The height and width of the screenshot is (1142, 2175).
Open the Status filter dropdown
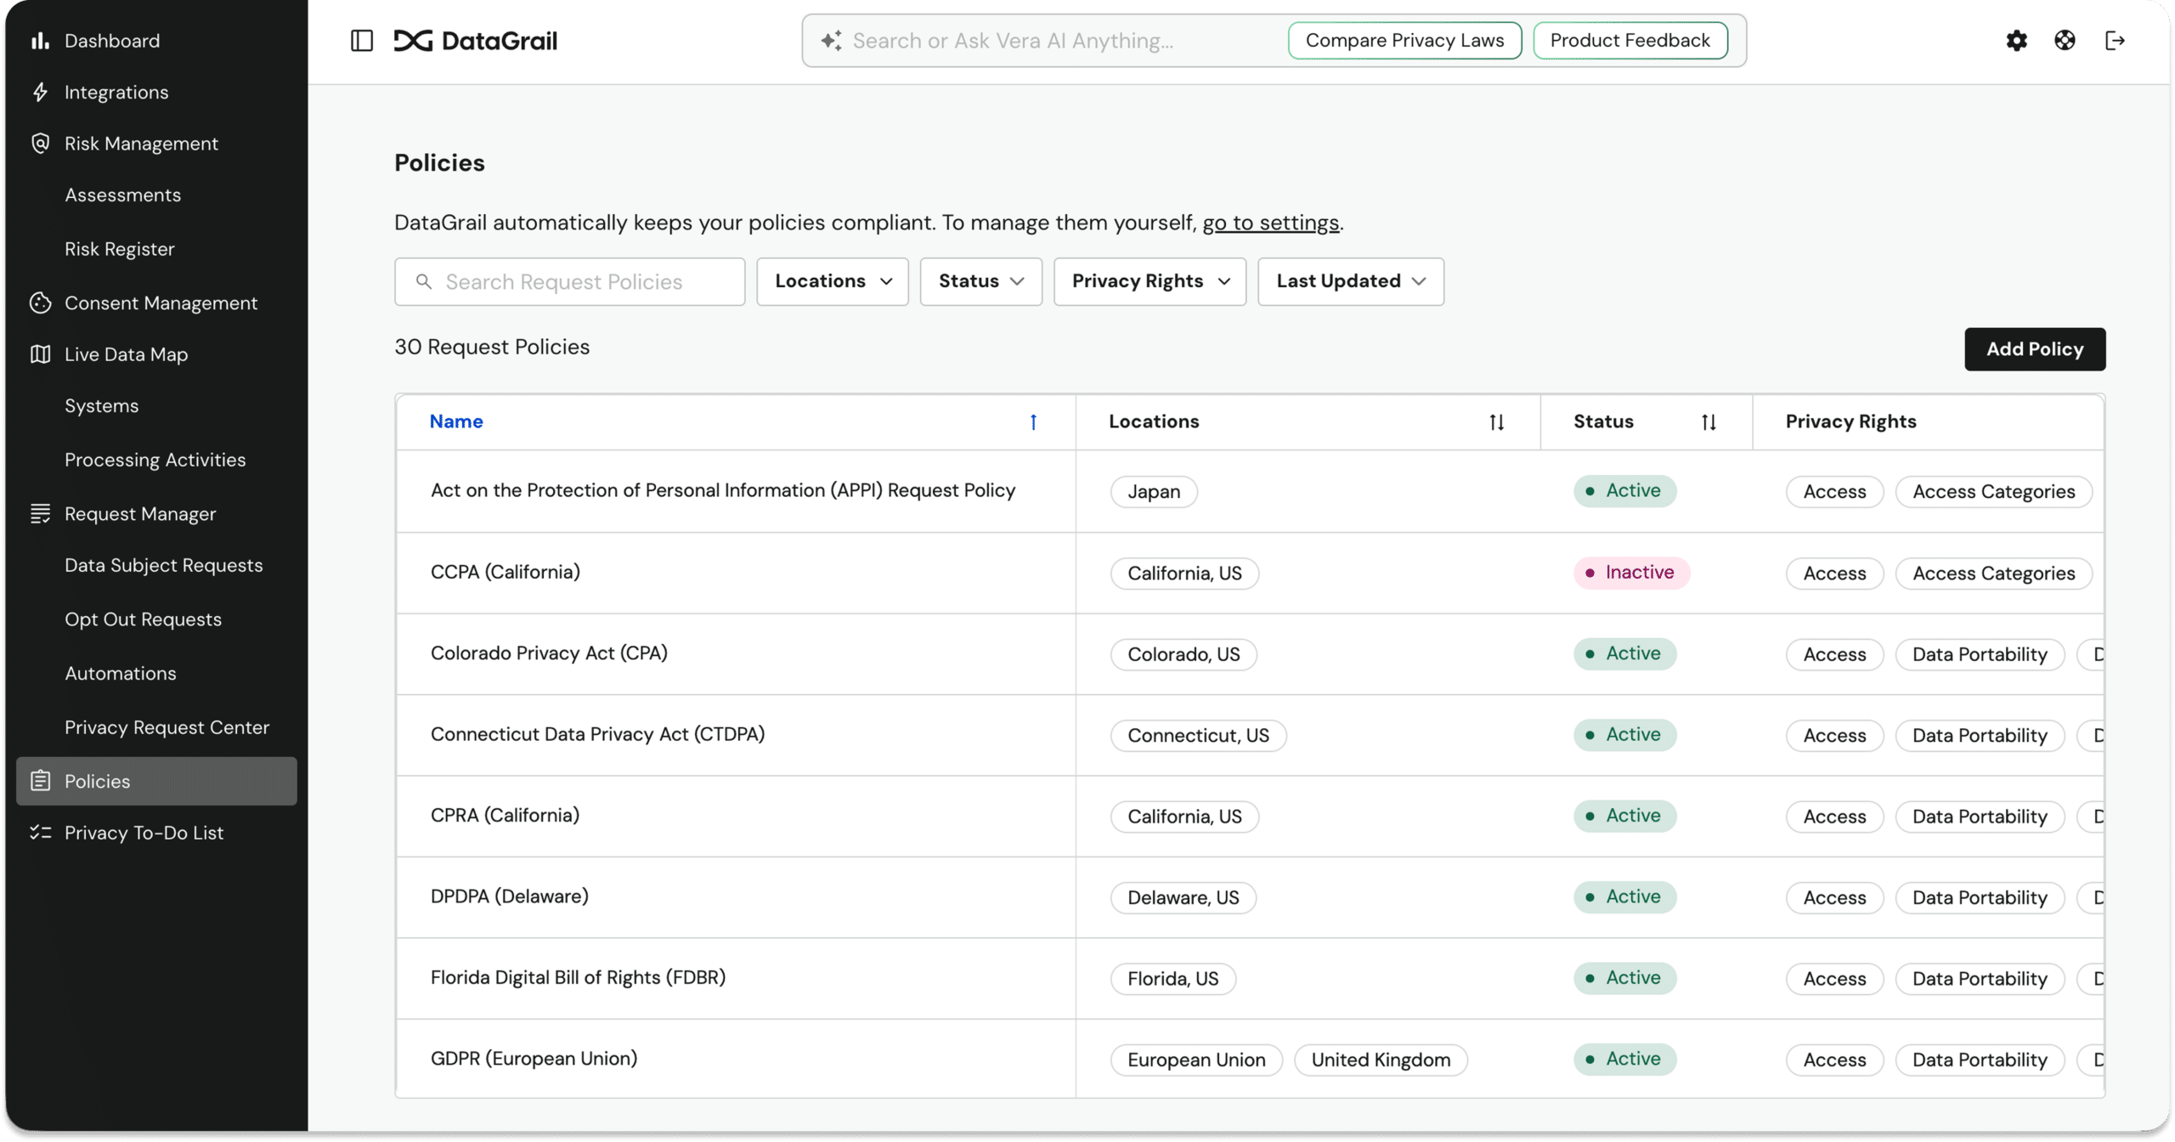pos(980,281)
